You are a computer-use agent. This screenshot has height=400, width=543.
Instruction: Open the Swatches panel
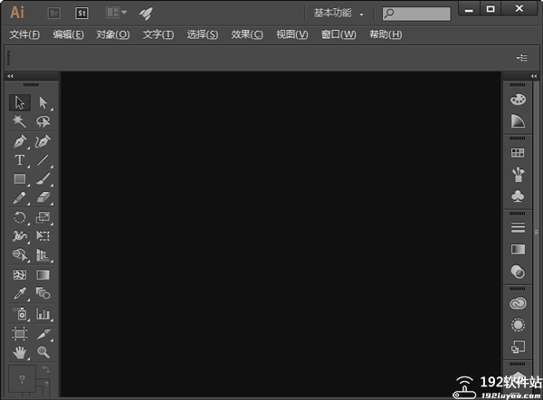pyautogui.click(x=518, y=153)
